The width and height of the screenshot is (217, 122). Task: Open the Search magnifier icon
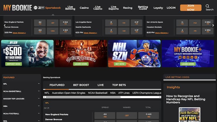[x=207, y=6]
